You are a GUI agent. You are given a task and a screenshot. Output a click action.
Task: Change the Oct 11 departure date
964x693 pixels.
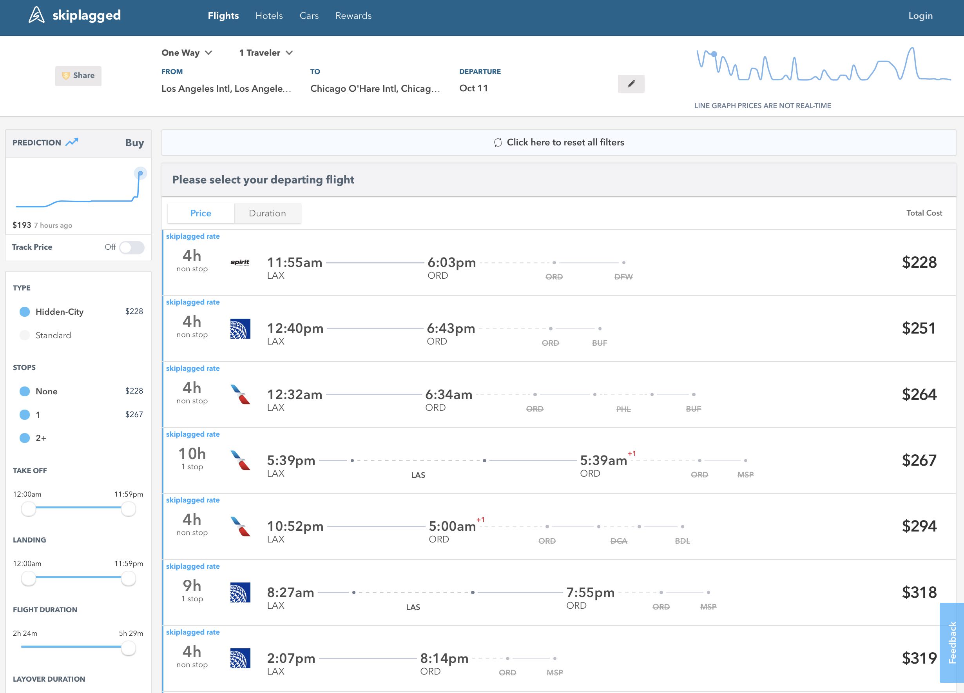coord(473,88)
